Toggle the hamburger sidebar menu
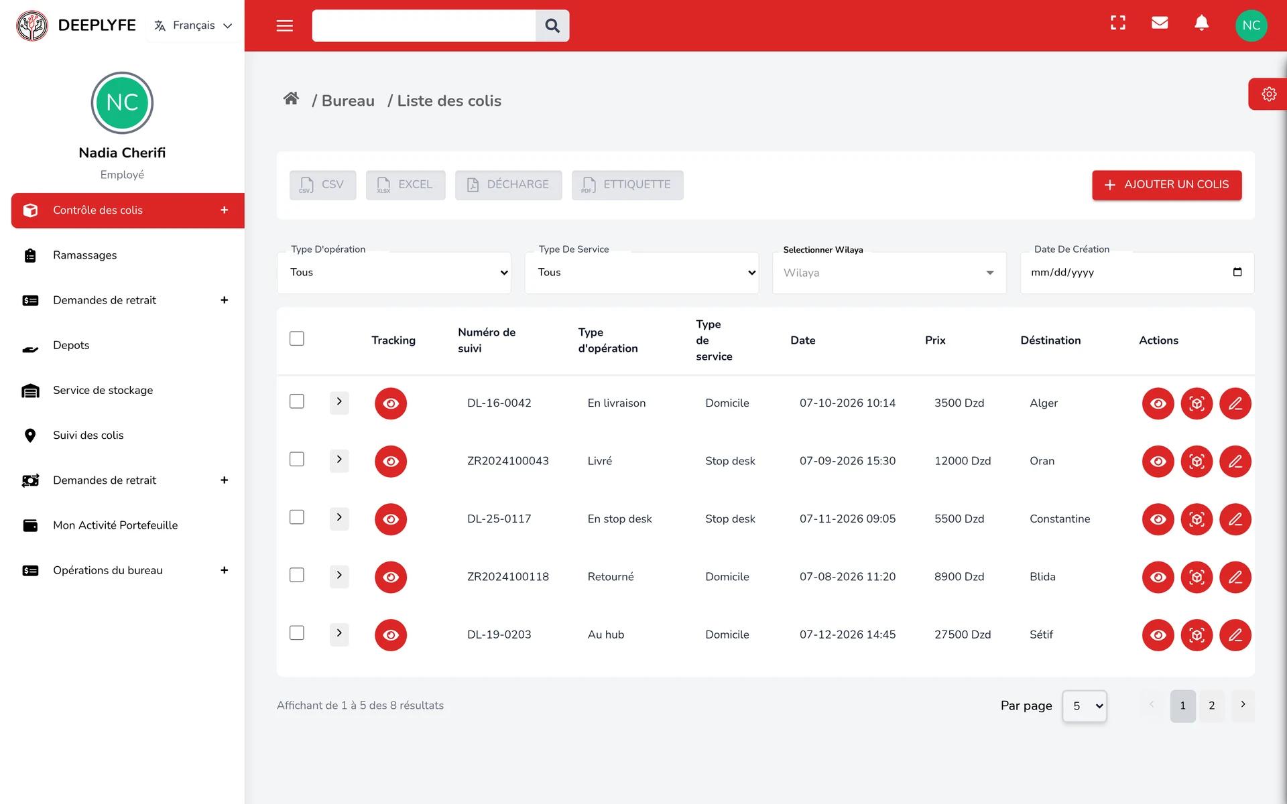Image resolution: width=1287 pixels, height=804 pixels. point(285,25)
